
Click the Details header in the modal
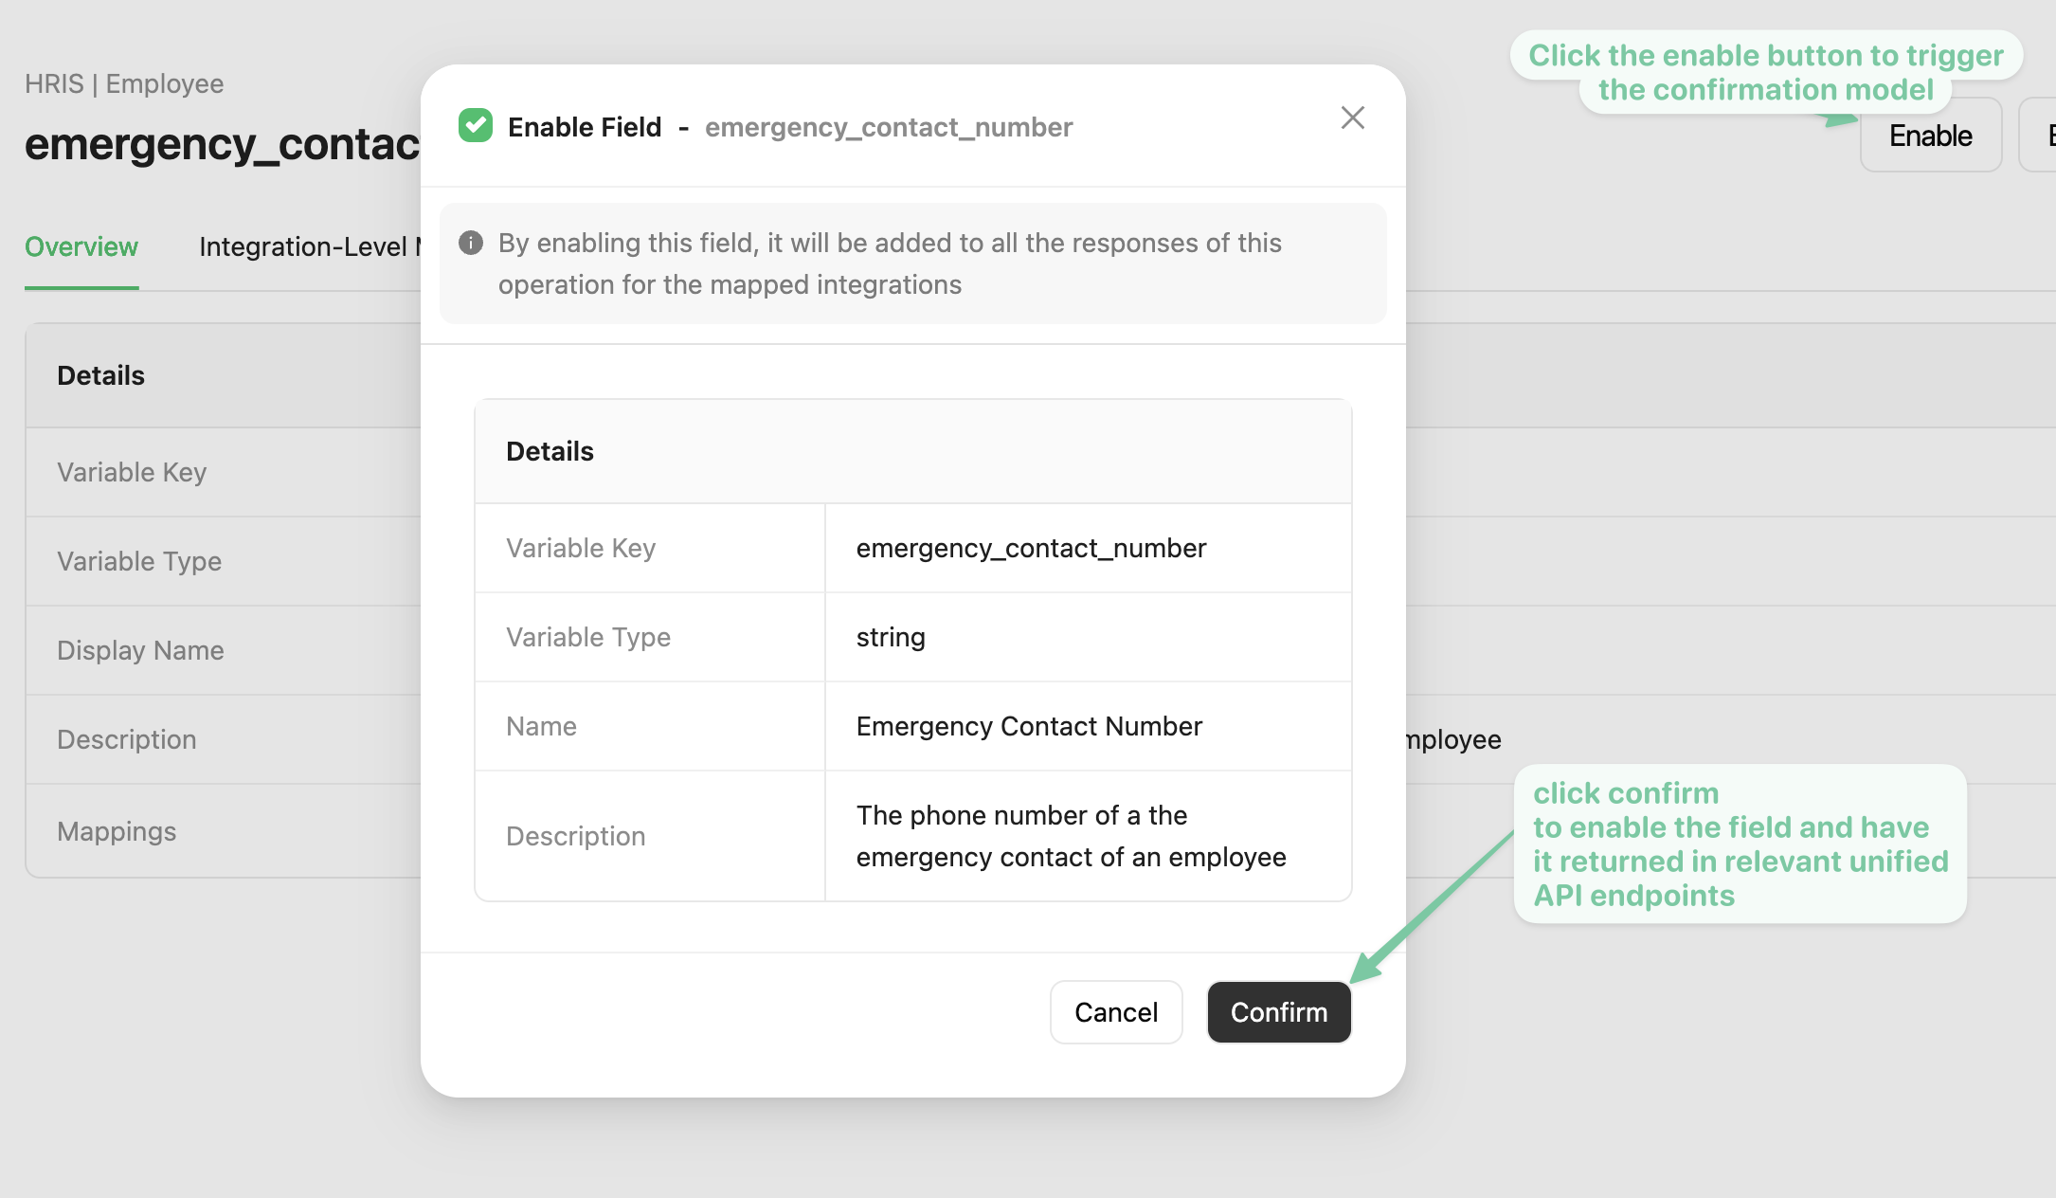click(x=550, y=451)
